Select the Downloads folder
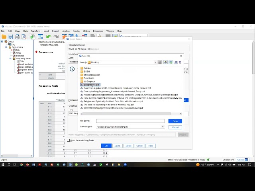This screenshot has height=191, width=255. [87, 78]
